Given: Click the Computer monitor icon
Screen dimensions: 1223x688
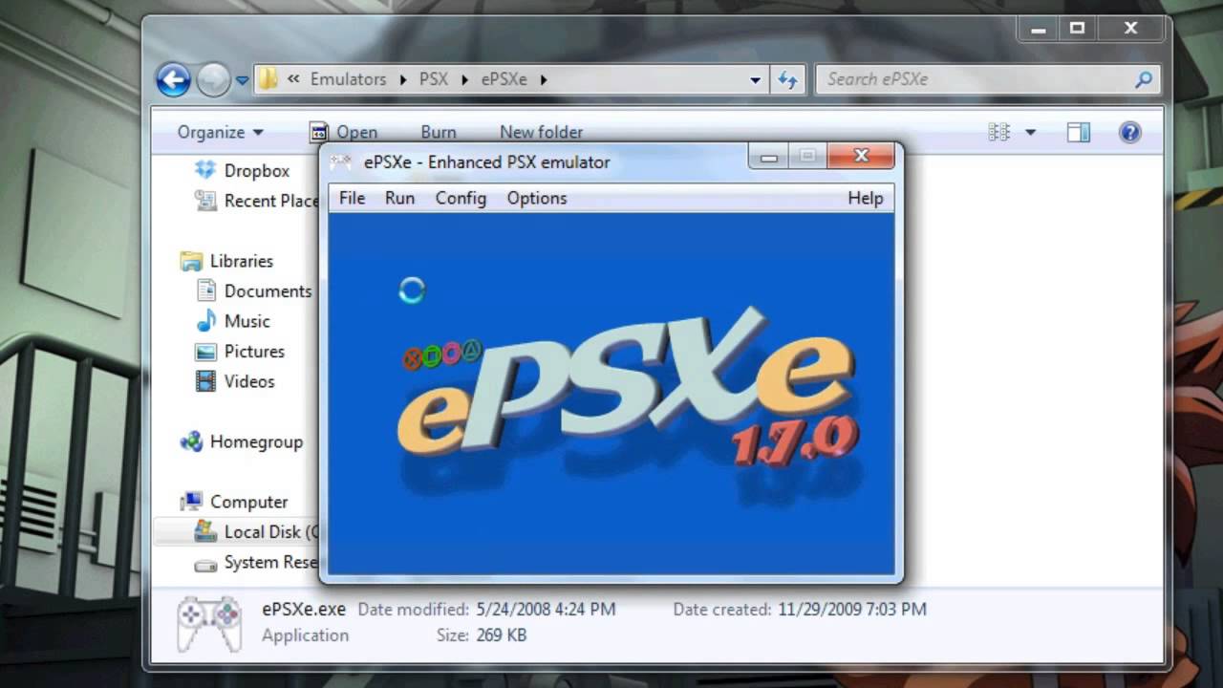Looking at the screenshot, I should click(192, 502).
